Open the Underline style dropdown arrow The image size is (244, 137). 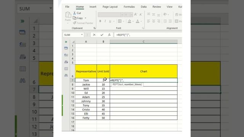click(x=114, y=21)
